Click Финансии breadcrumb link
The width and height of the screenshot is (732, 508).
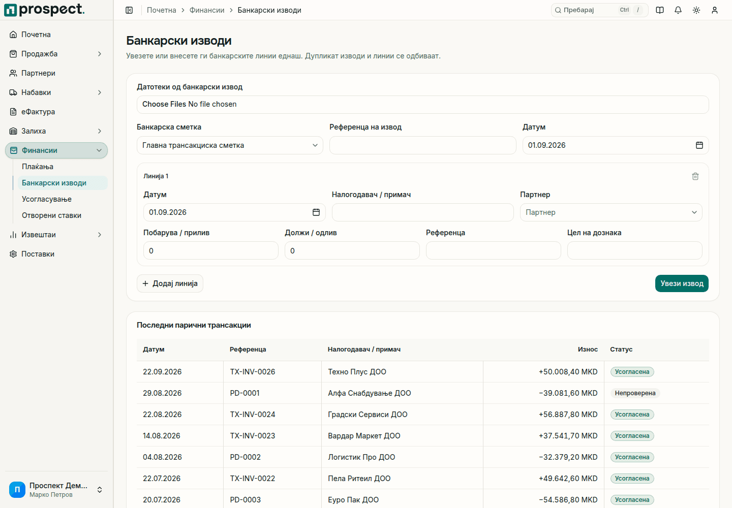pyautogui.click(x=207, y=10)
